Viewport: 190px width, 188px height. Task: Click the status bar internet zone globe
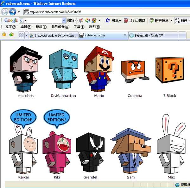coord(177,185)
